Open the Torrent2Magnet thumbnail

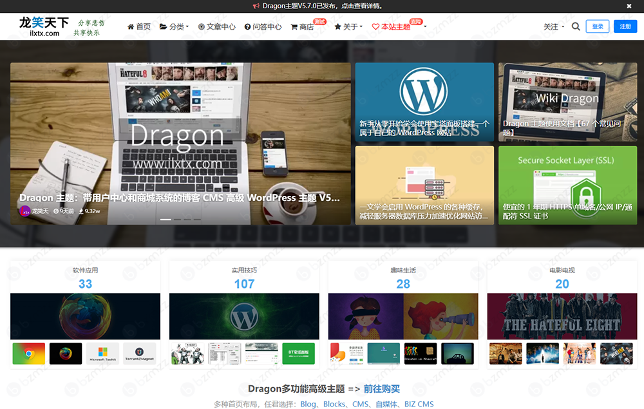coord(140,354)
